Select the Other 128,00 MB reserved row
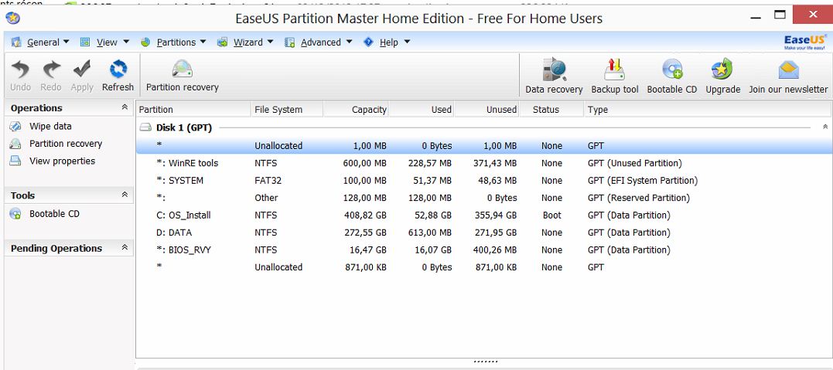Viewport: 833px width, 370px height. click(483, 198)
